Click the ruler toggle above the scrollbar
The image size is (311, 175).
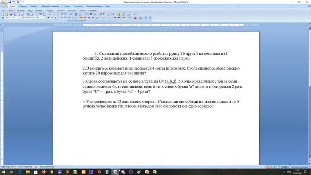310,24
